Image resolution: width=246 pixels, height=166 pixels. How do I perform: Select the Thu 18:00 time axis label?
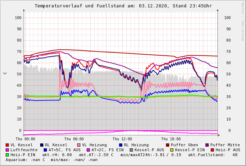click(x=171, y=139)
